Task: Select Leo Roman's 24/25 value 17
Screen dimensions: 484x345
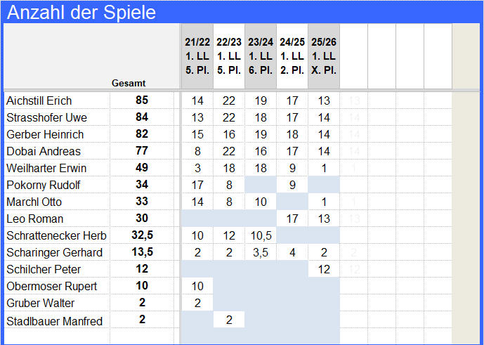Action: [292, 219]
